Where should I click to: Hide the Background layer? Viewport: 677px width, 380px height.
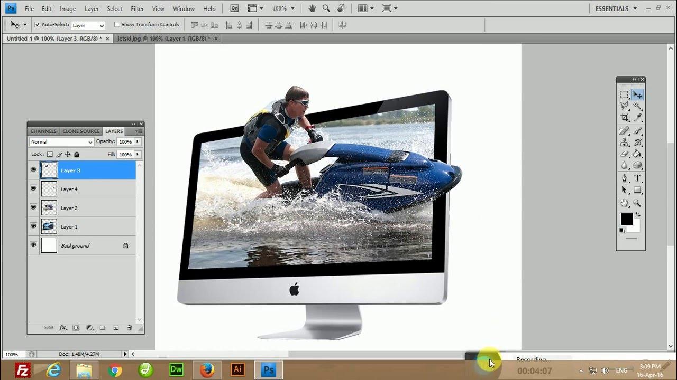(x=34, y=245)
